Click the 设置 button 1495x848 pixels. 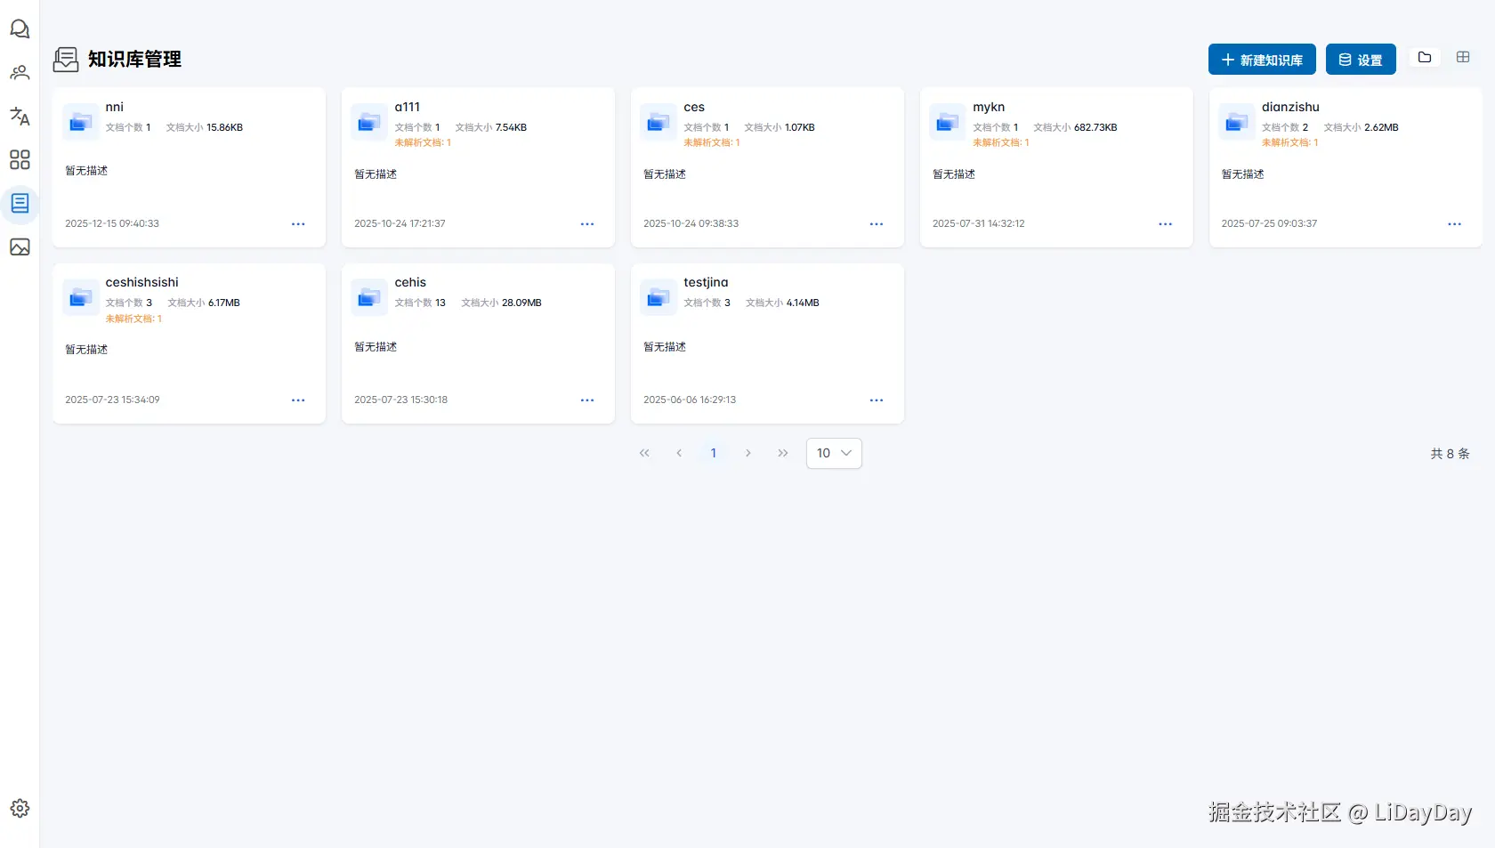pos(1361,60)
